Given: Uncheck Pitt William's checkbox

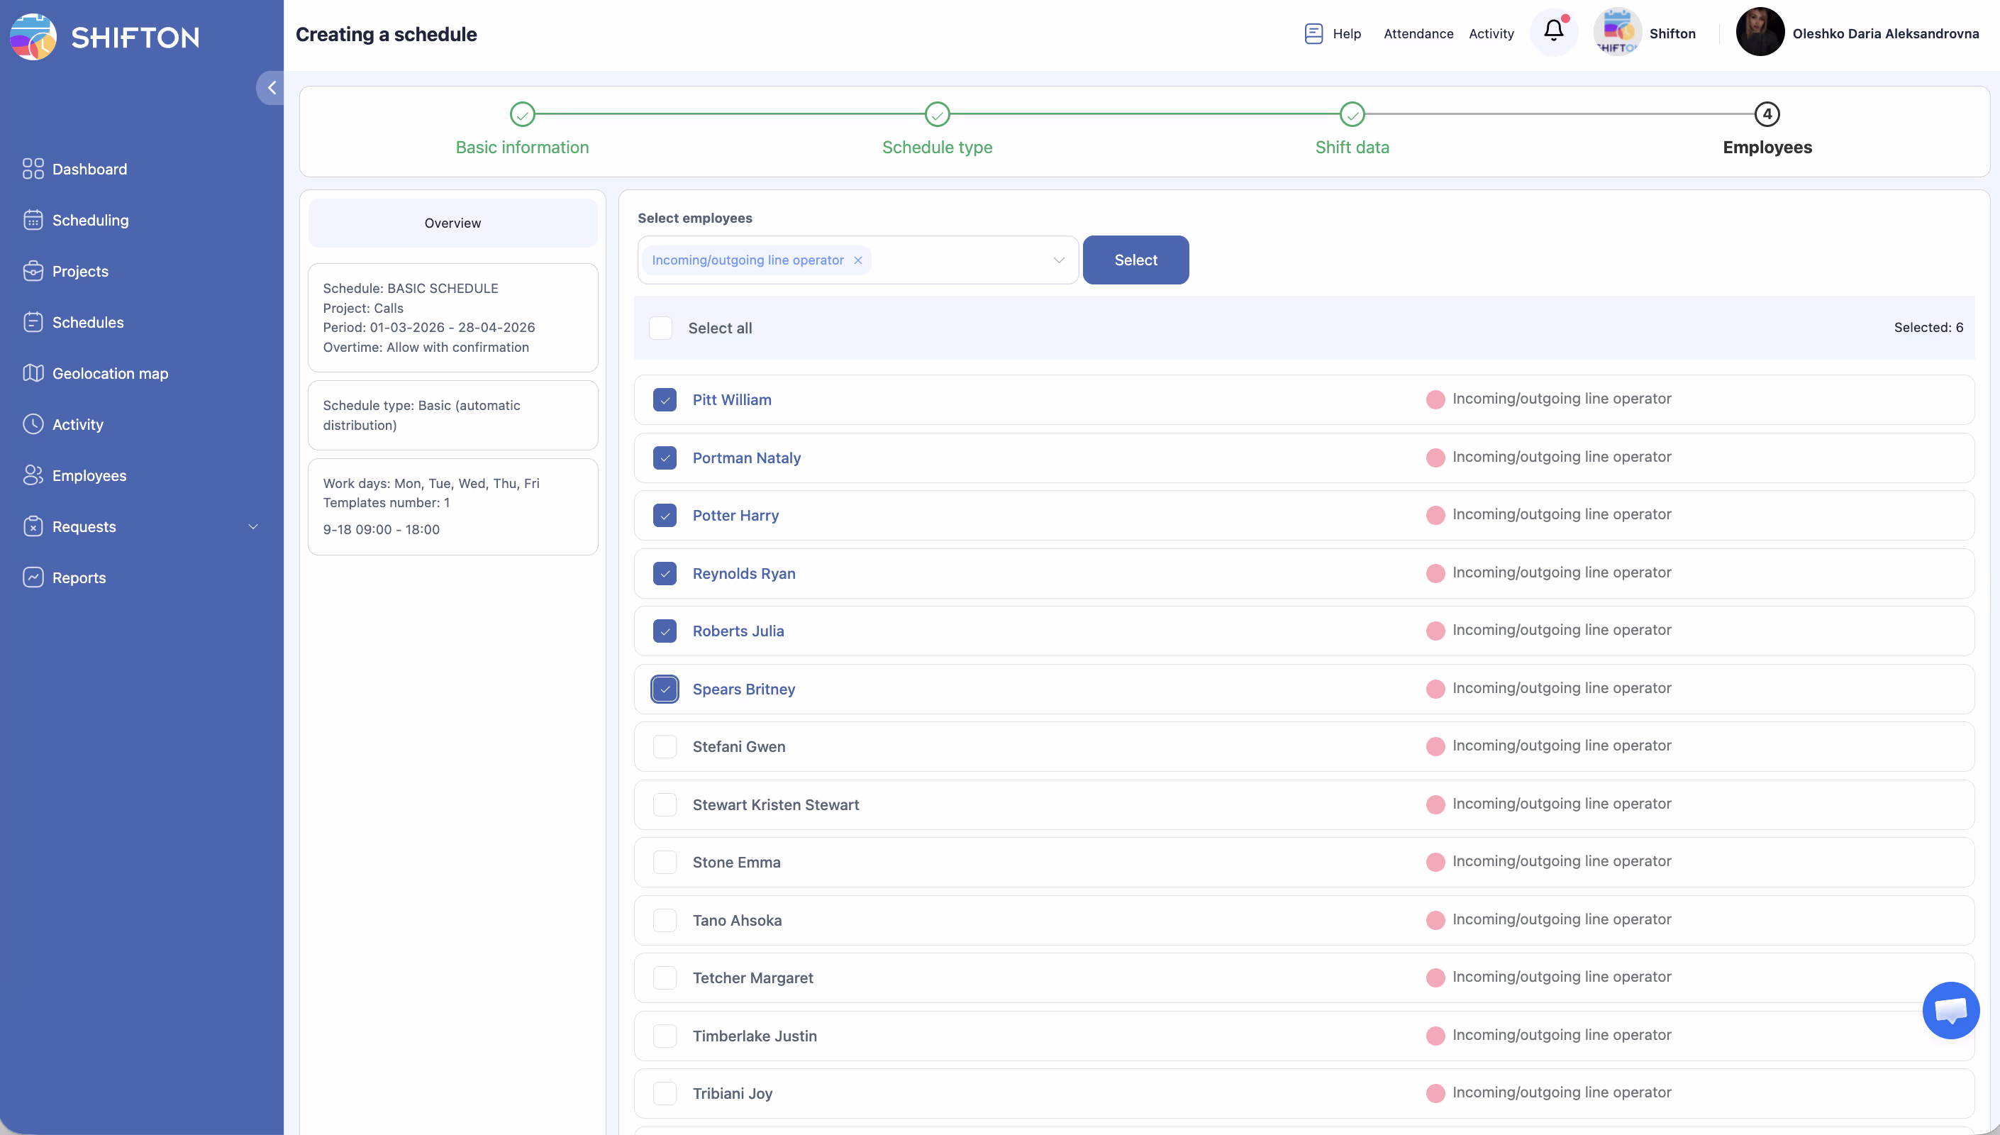Looking at the screenshot, I should tap(665, 400).
